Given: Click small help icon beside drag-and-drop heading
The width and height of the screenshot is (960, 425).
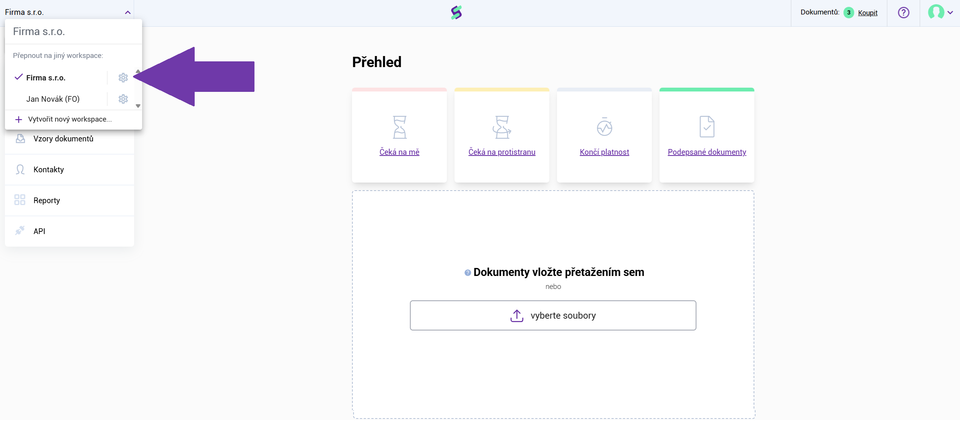Looking at the screenshot, I should (x=467, y=273).
